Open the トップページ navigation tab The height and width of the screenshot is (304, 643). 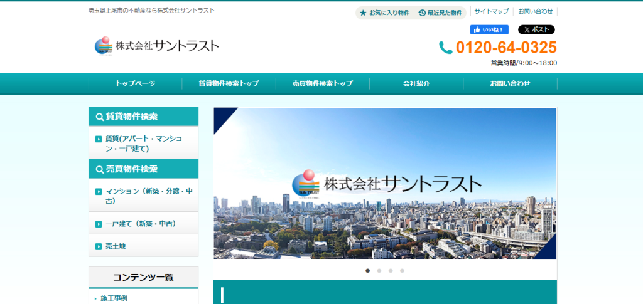(x=135, y=83)
